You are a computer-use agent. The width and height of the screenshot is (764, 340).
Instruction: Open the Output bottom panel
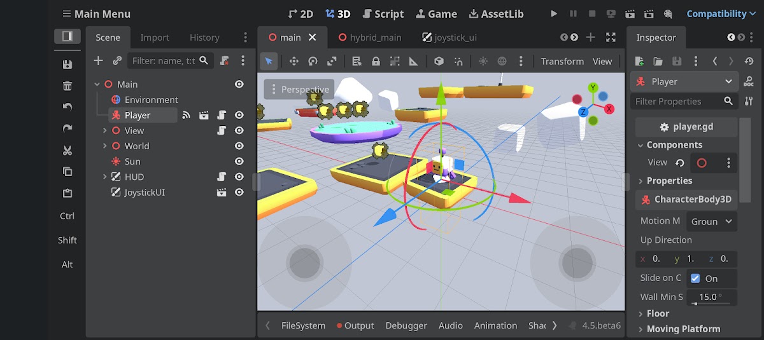coord(355,325)
